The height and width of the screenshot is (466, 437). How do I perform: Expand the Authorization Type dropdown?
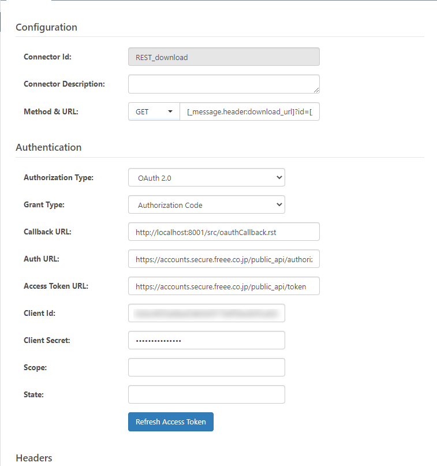(206, 178)
